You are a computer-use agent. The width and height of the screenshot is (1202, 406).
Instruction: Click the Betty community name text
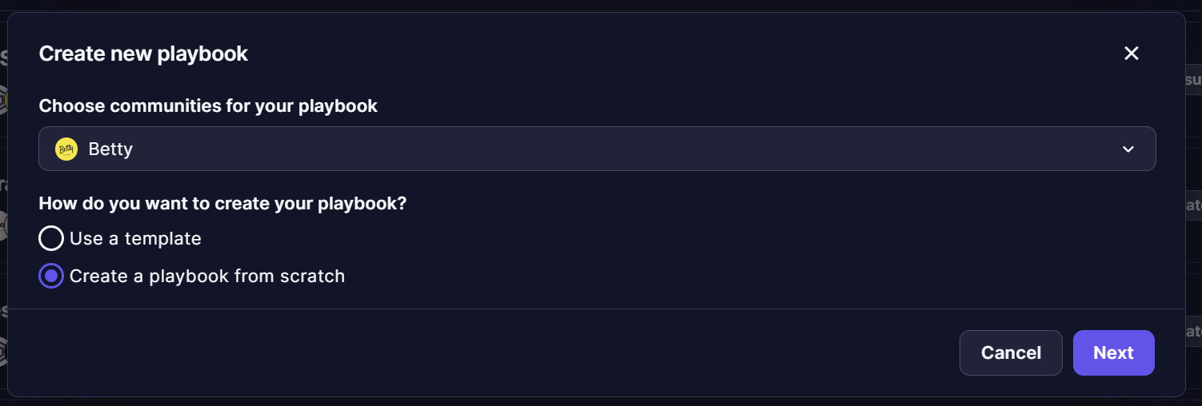(x=110, y=149)
